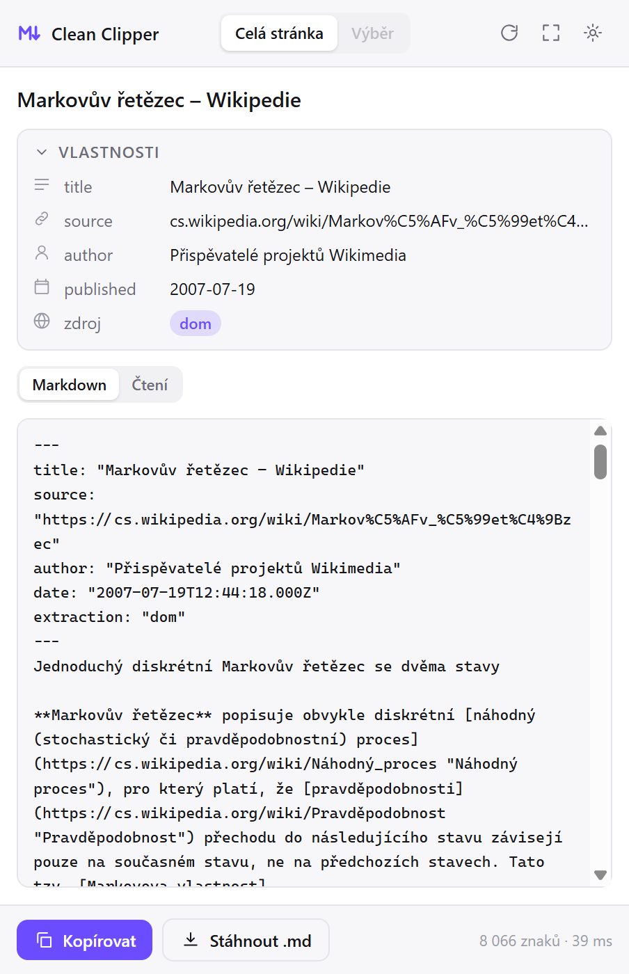Edit the author value Přispěvatelé projektů Wikimedia
Image resolution: width=629 pixels, height=974 pixels.
[288, 255]
